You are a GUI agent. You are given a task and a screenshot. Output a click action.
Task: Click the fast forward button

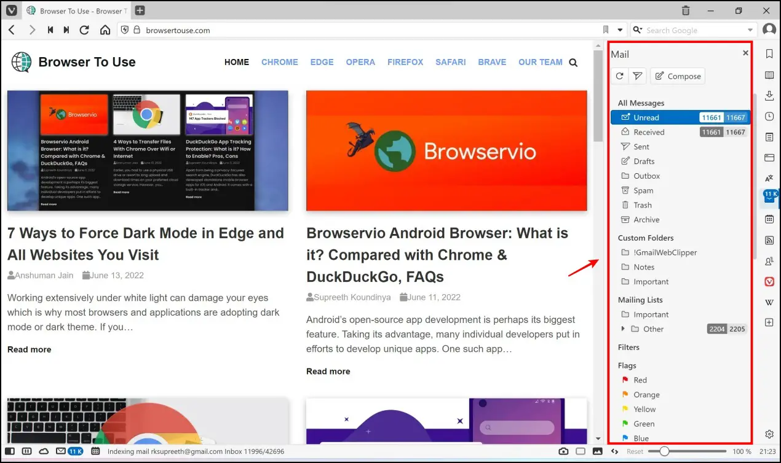pyautogui.click(x=66, y=30)
